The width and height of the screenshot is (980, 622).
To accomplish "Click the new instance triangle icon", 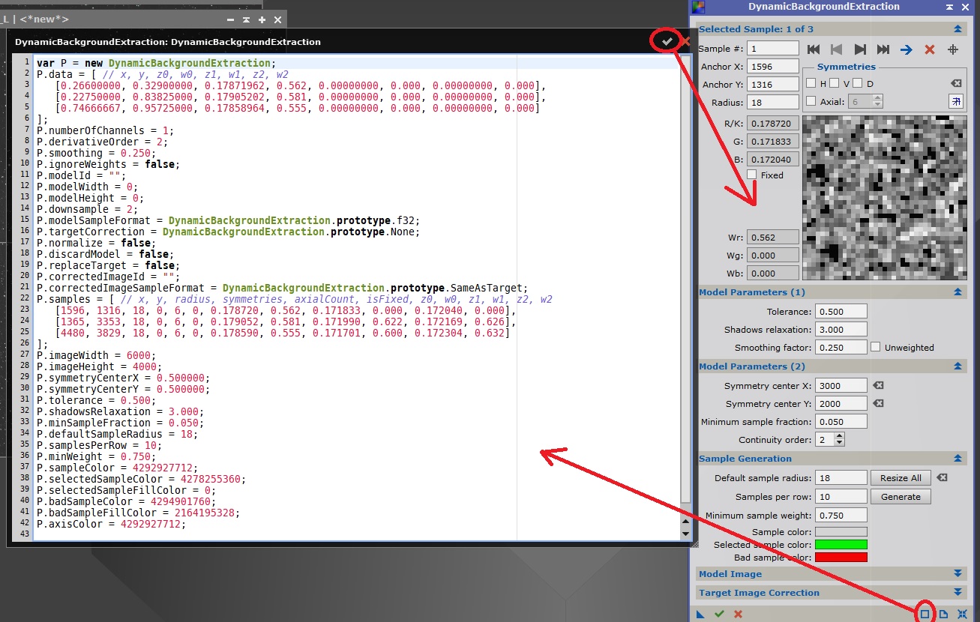I will pos(700,614).
